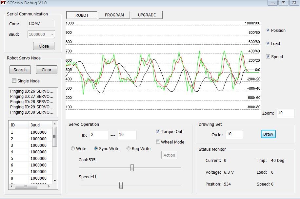Select servo ID 6 row
This screenshot has width=300, height=199.
point(30,165)
